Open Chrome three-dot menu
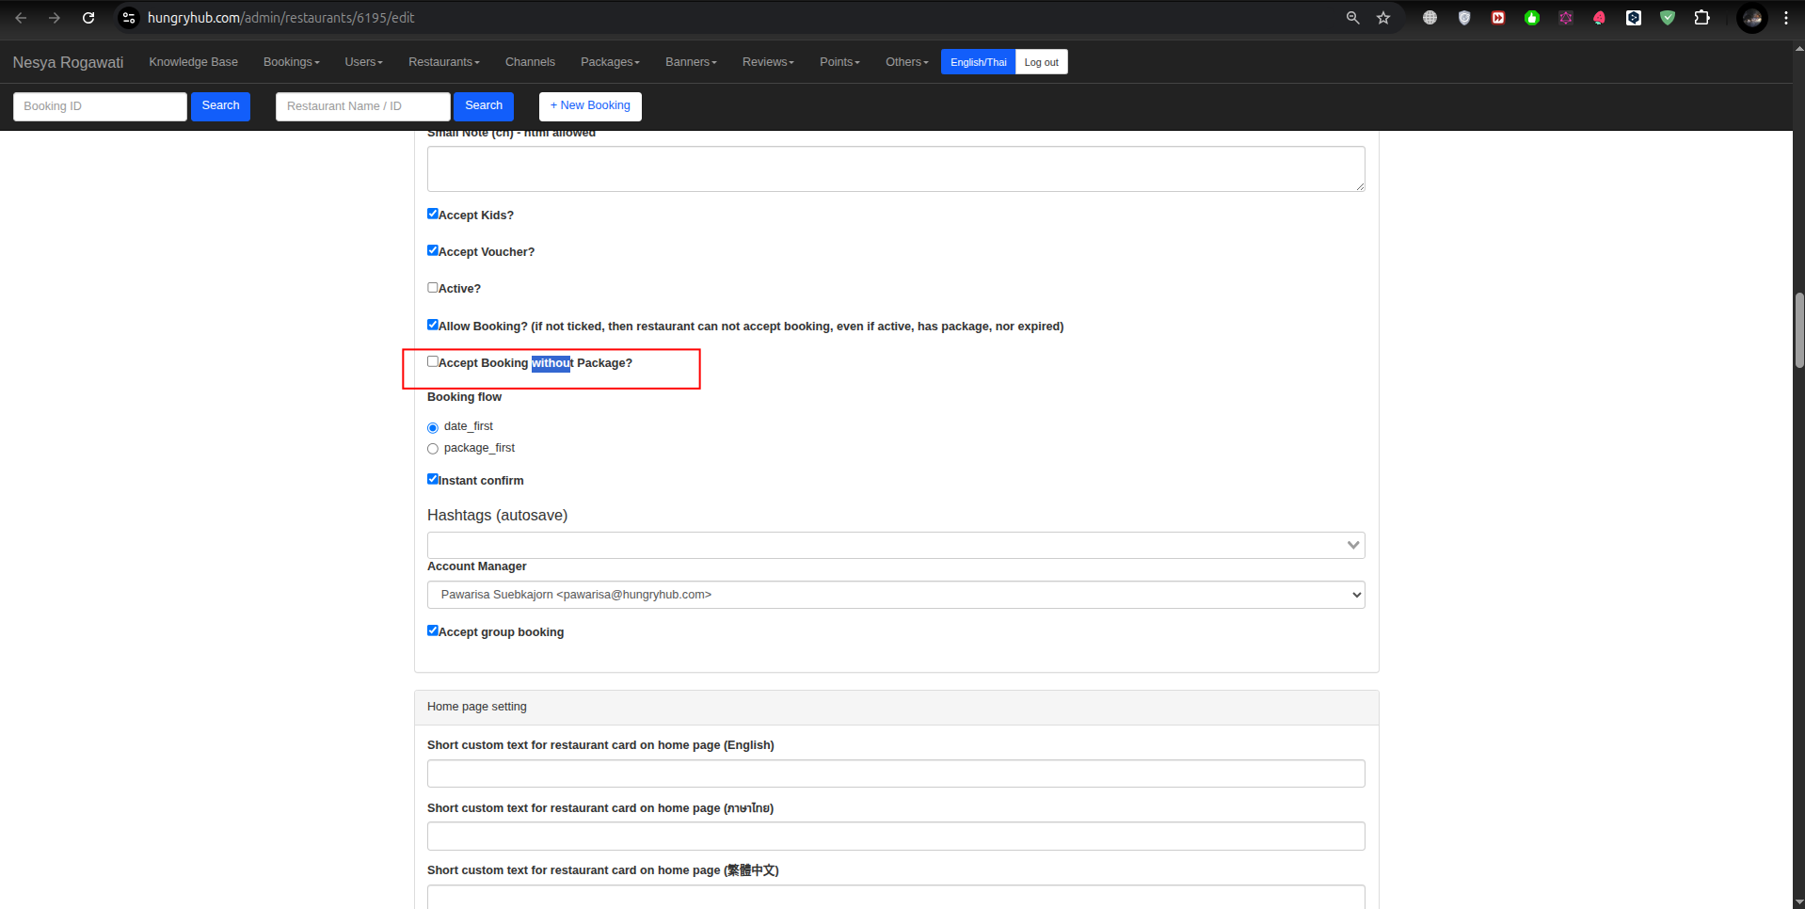The image size is (1805, 909). pos(1785,18)
